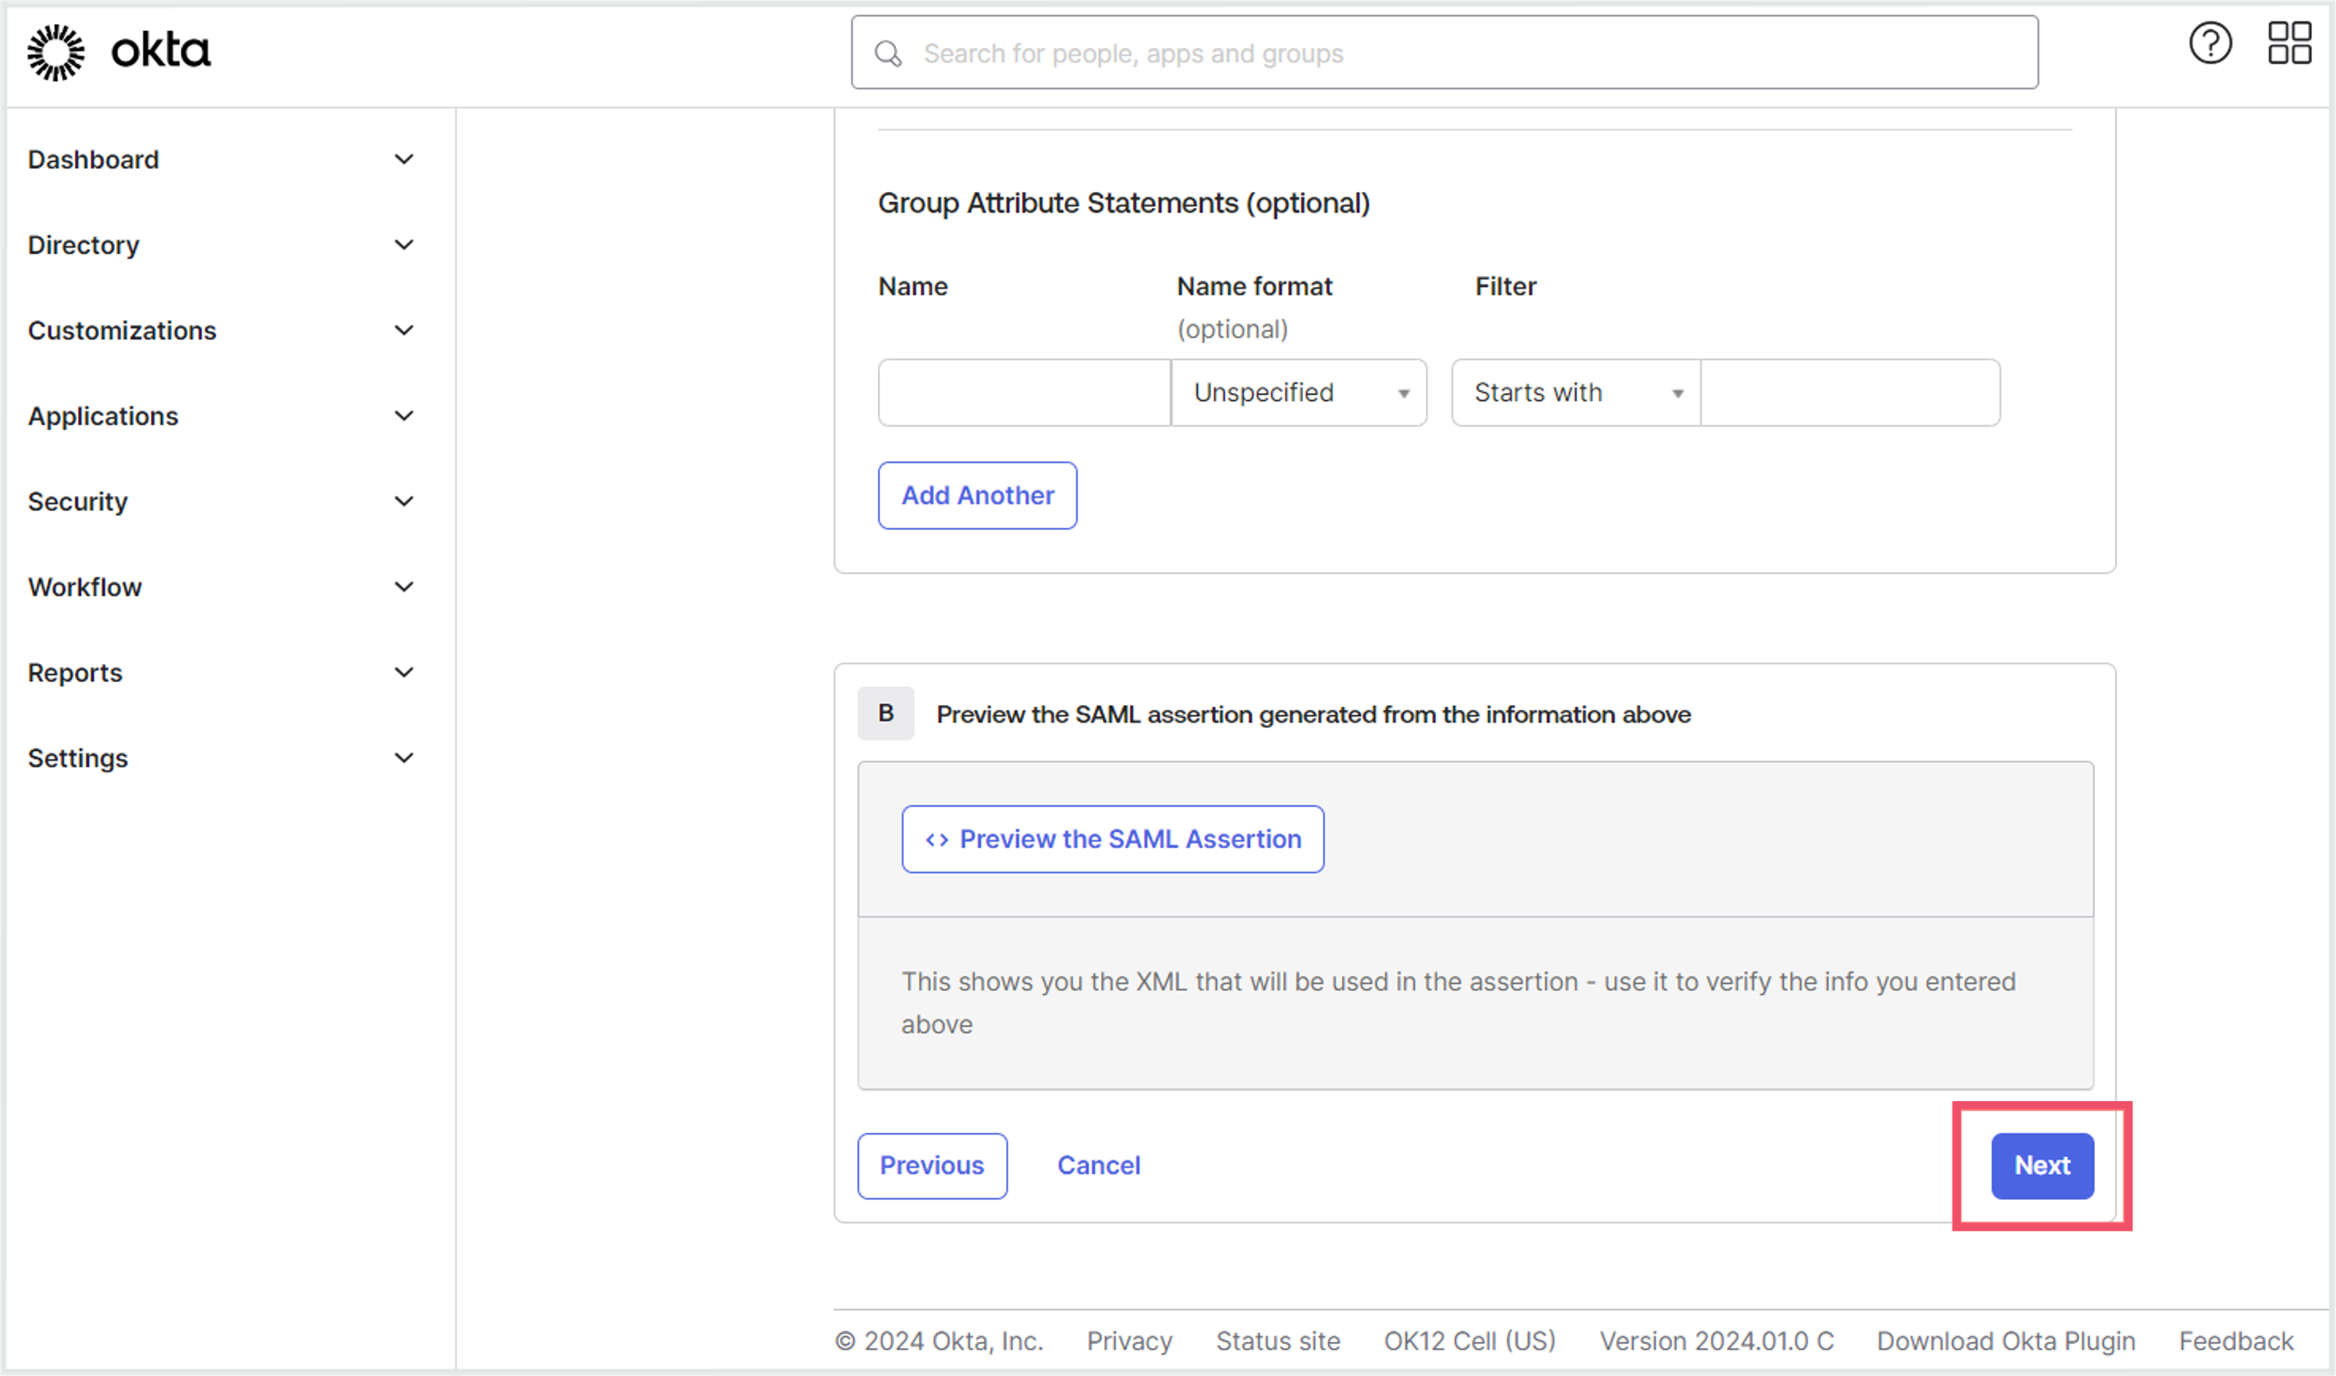The image size is (2336, 1376).
Task: Expand the Security sidebar section
Action: (221, 502)
